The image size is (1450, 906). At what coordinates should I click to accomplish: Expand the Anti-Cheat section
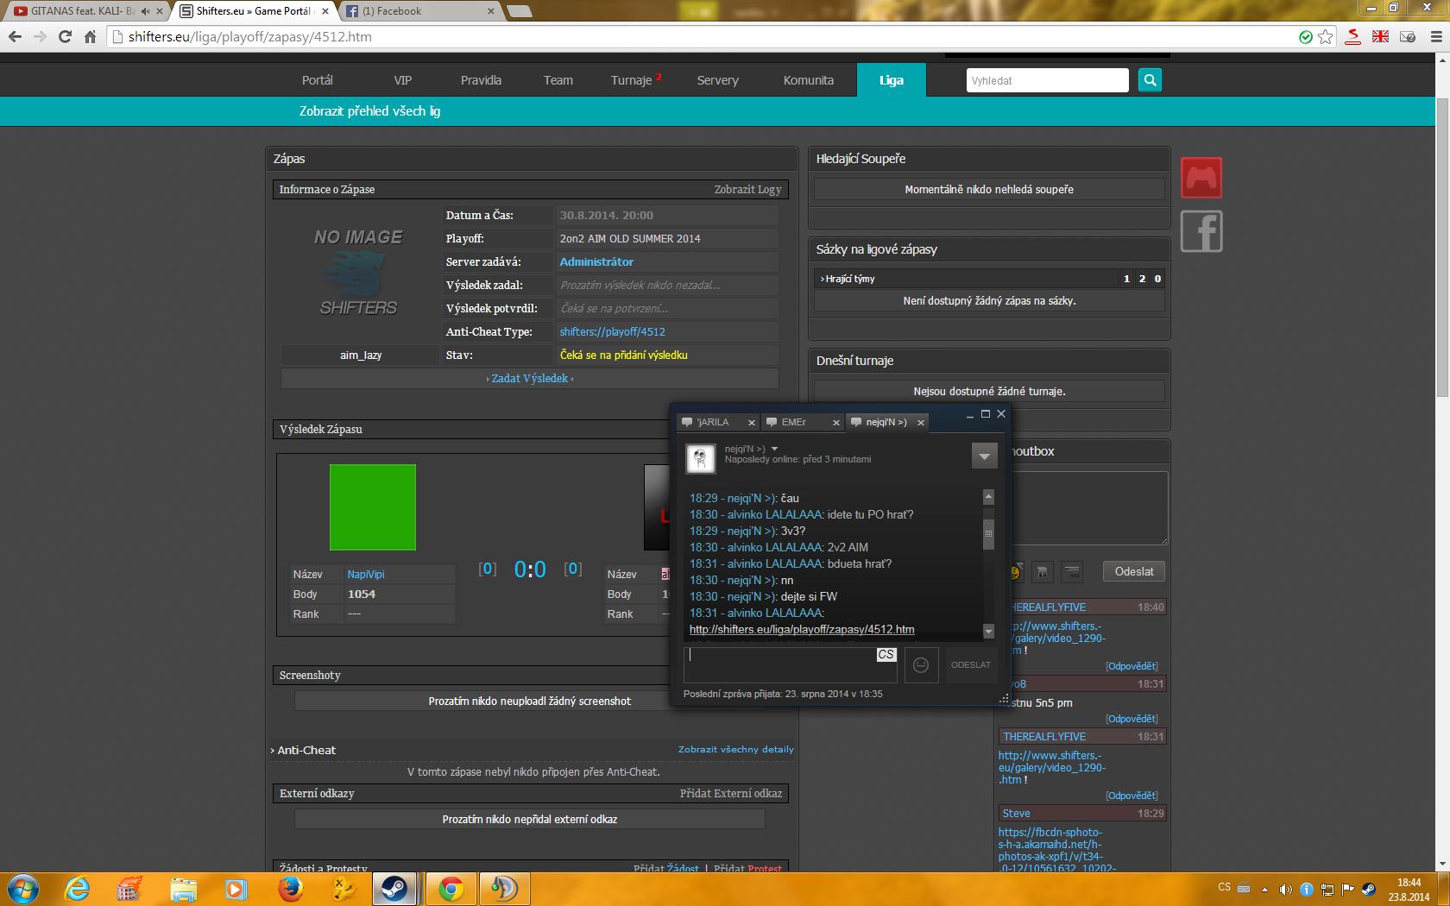(x=306, y=750)
